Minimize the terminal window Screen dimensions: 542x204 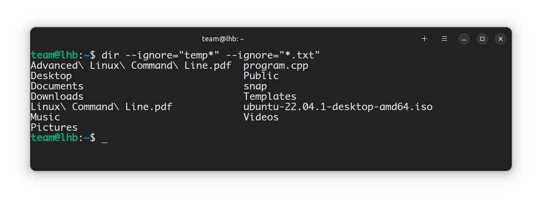[x=464, y=39]
